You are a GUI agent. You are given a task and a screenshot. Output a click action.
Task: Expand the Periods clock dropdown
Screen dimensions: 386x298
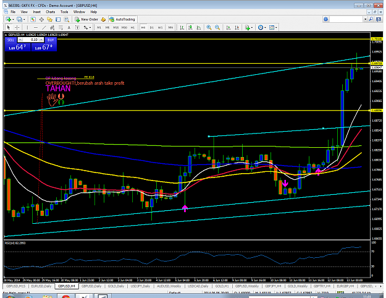265,28
